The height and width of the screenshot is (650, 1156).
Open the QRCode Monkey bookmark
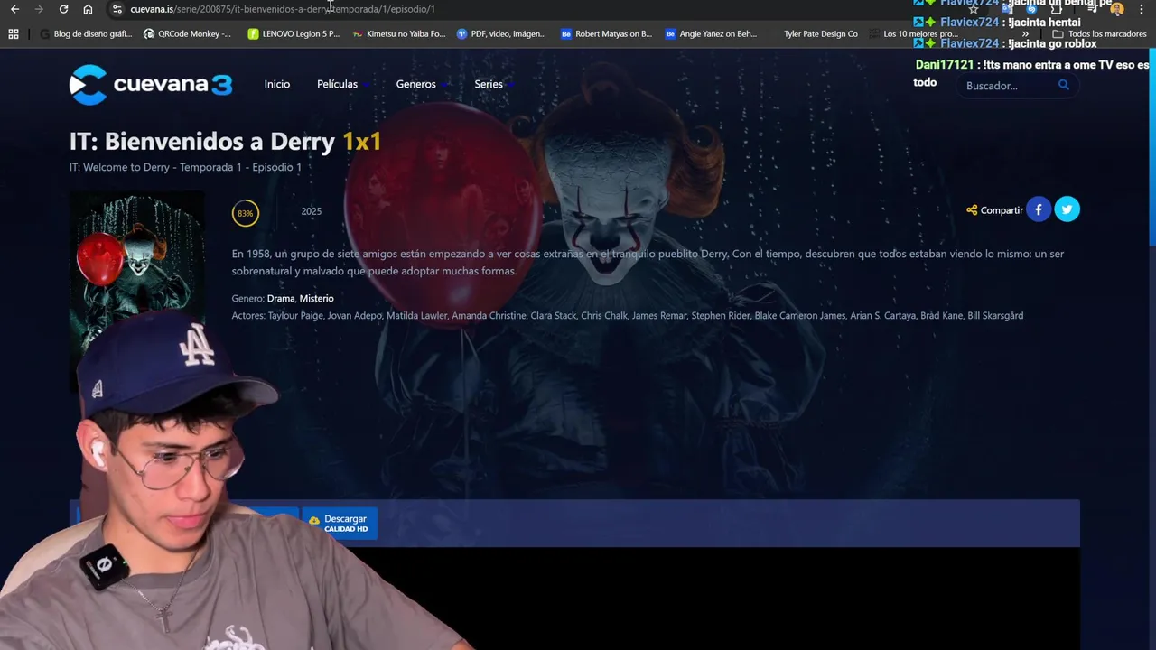click(x=188, y=34)
